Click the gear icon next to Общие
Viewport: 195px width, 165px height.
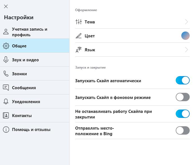6,46
